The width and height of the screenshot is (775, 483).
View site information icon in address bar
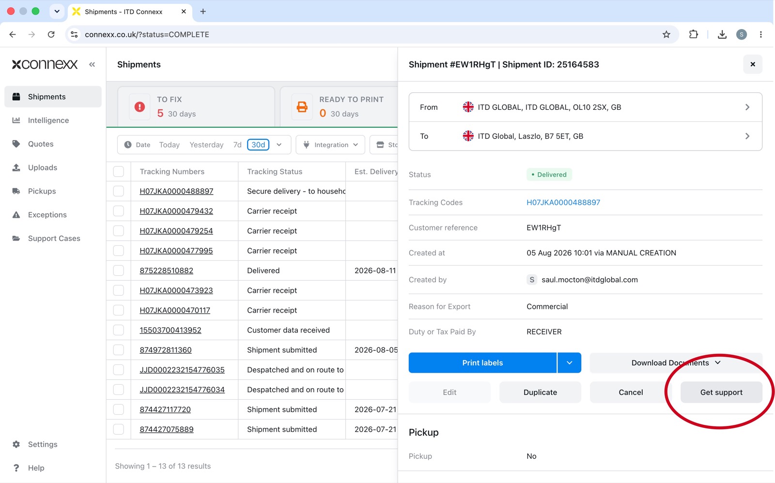click(74, 34)
